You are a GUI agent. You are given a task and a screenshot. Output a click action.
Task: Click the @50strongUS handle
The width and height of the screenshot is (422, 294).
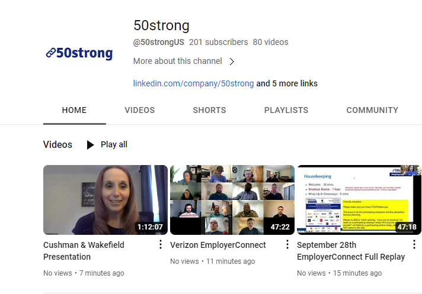coord(159,42)
